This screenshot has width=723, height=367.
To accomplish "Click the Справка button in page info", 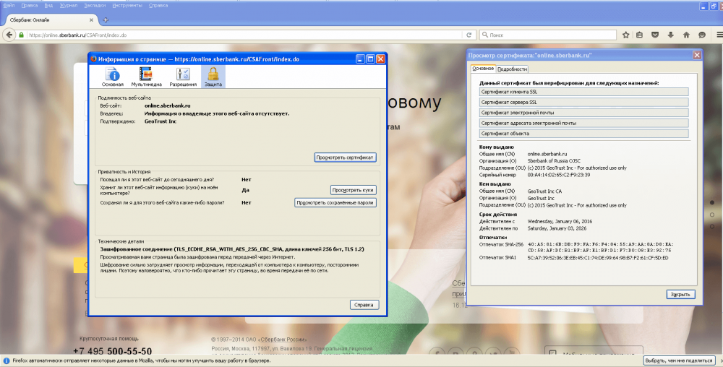I will [364, 305].
